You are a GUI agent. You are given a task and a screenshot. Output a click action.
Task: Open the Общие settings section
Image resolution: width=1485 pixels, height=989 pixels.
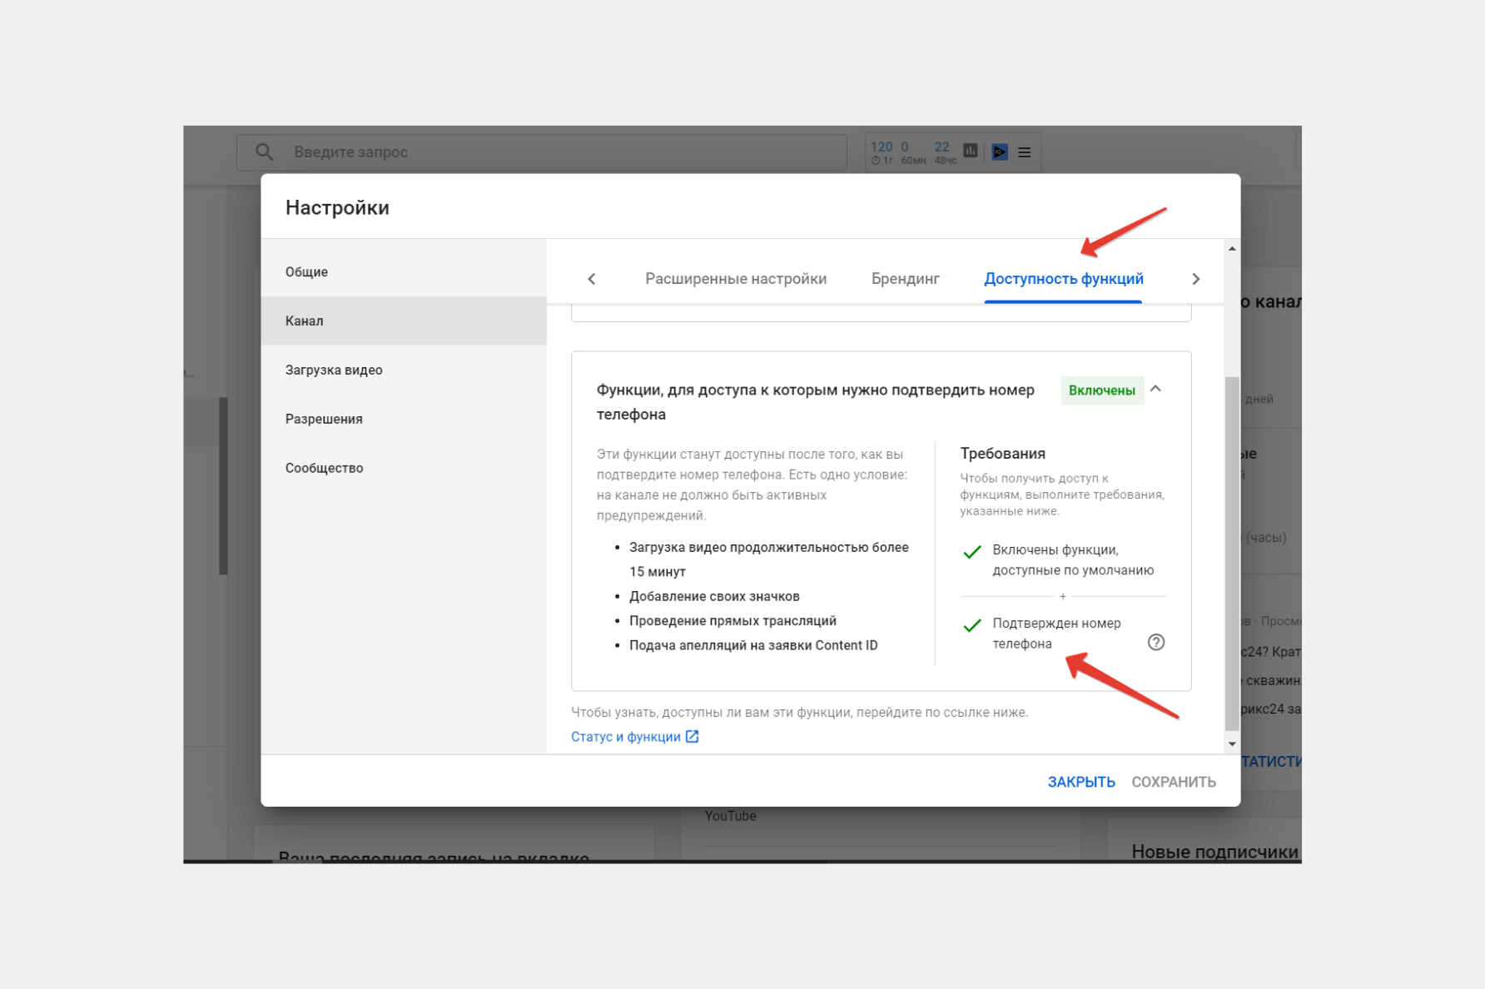[306, 272]
